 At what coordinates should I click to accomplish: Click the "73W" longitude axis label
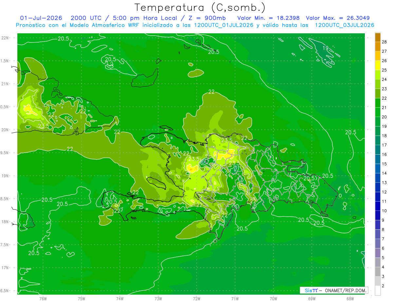[x=158, y=298]
